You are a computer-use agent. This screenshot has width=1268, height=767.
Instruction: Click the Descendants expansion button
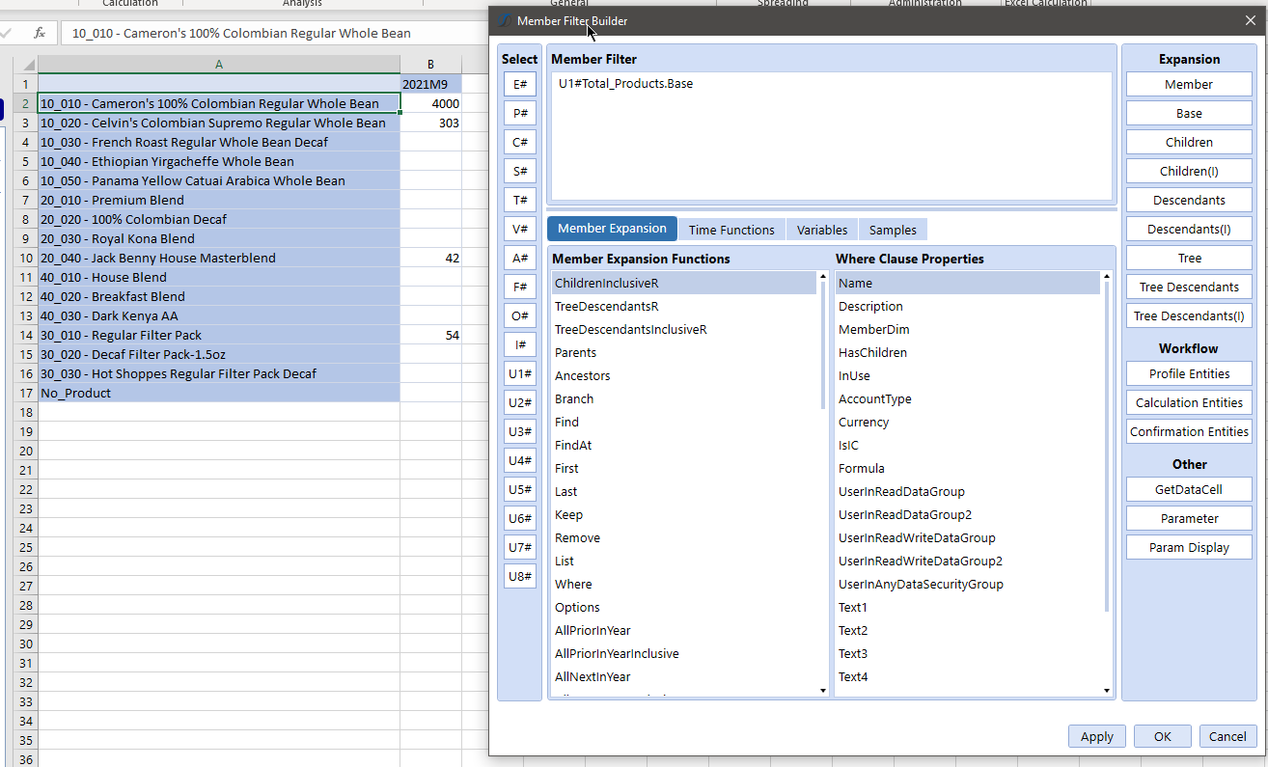click(1189, 200)
